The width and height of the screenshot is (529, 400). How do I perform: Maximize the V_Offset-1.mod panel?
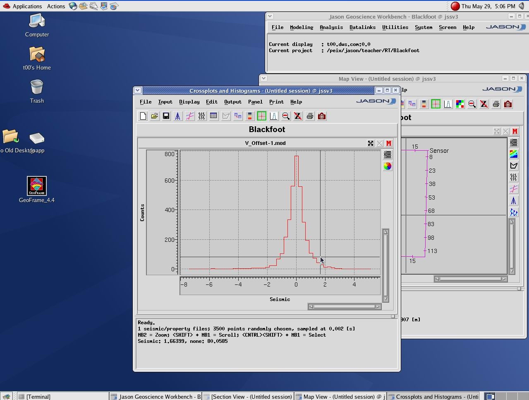tap(371, 143)
